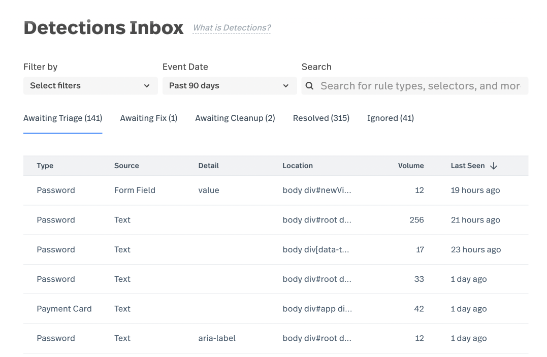Open the Awaiting Cleanup tab
547x357 pixels.
(x=235, y=118)
